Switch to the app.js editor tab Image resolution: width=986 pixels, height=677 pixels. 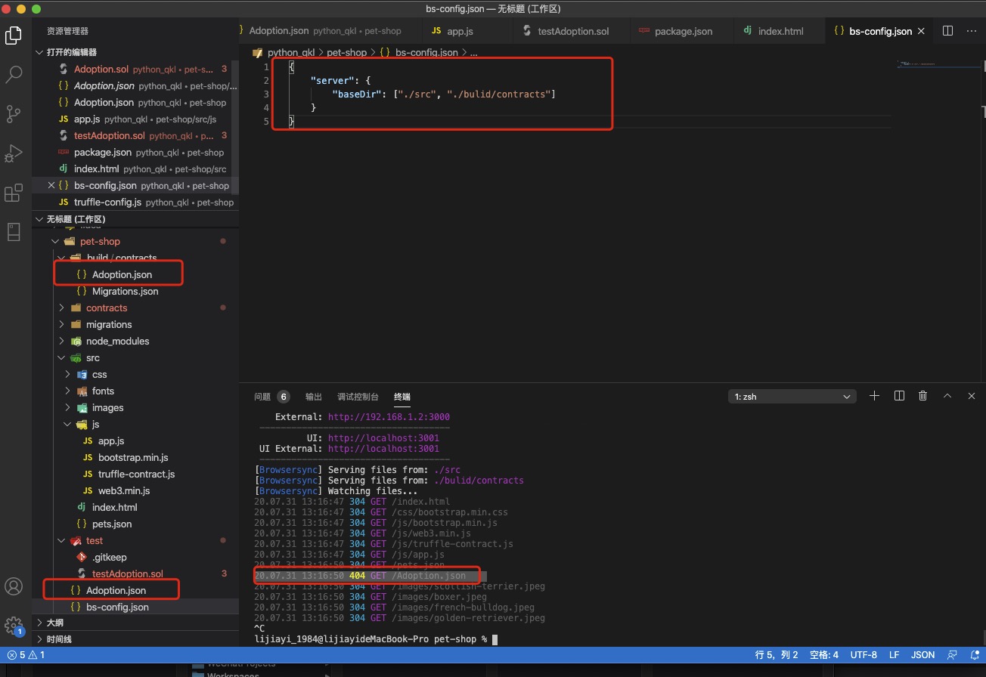click(x=460, y=31)
